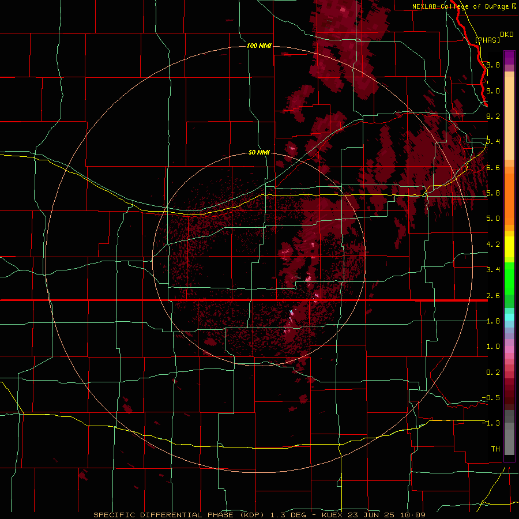Image resolution: width=519 pixels, height=519 pixels.
Task: Select the 6.6 scale value
Action: click(493, 167)
